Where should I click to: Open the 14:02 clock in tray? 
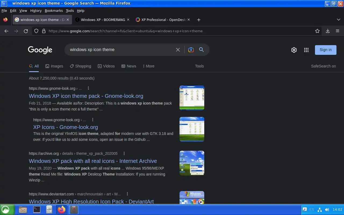point(337,210)
